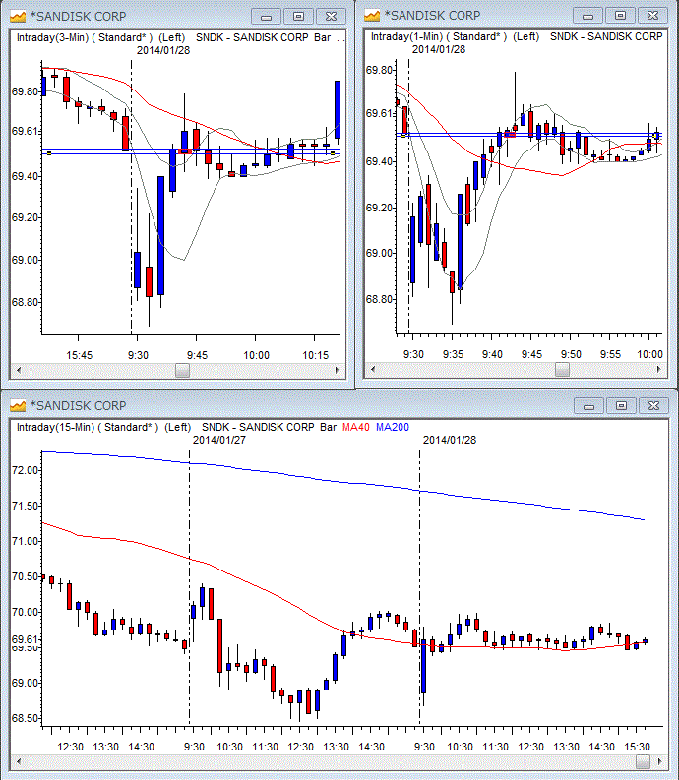Minimize the 15-Min chart window
Image resolution: width=679 pixels, height=780 pixels.
(588, 406)
